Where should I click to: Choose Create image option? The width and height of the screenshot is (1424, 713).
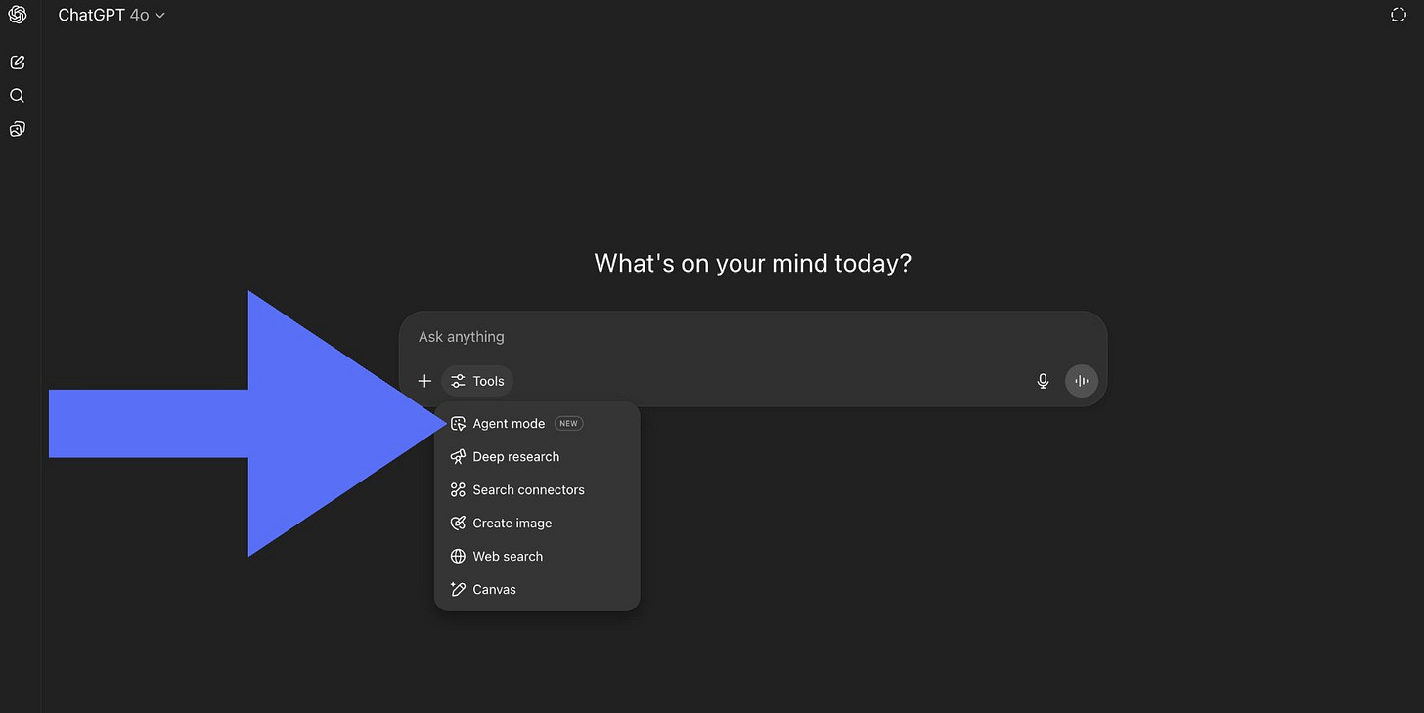537,523
